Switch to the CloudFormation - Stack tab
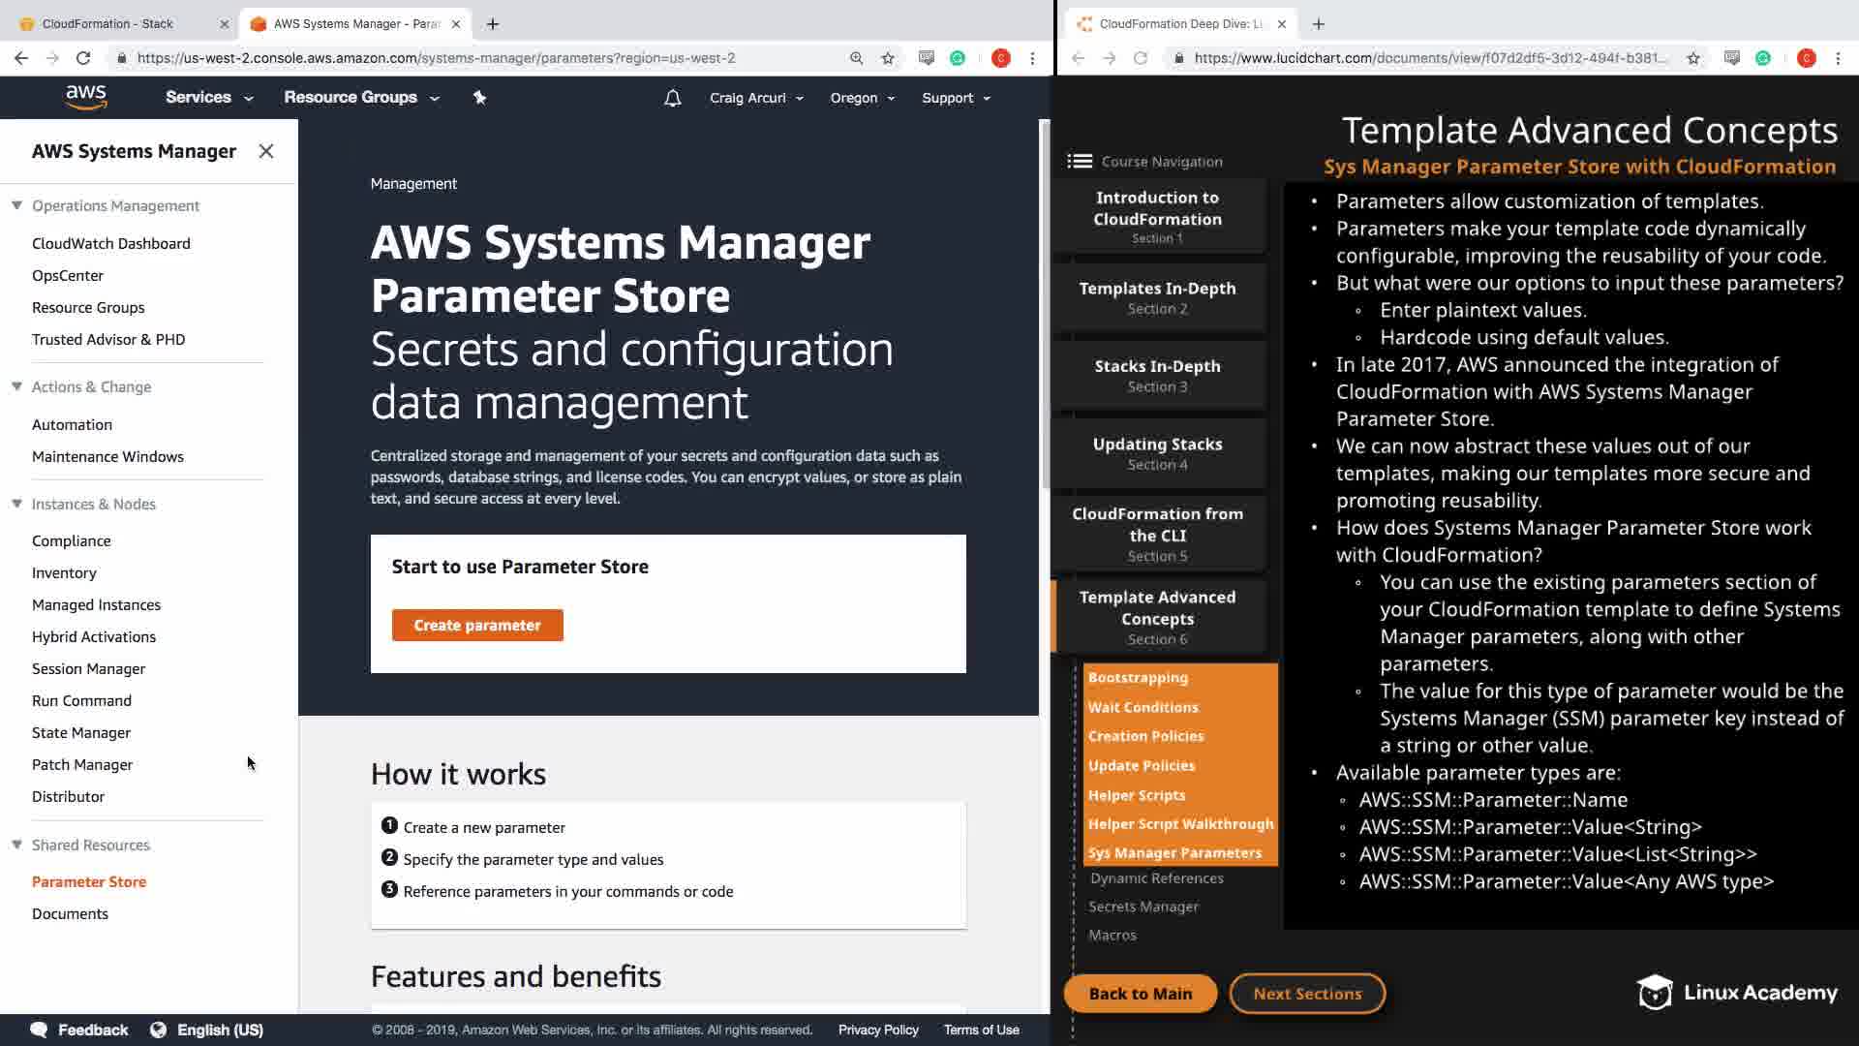The height and width of the screenshot is (1046, 1859). [x=108, y=23]
